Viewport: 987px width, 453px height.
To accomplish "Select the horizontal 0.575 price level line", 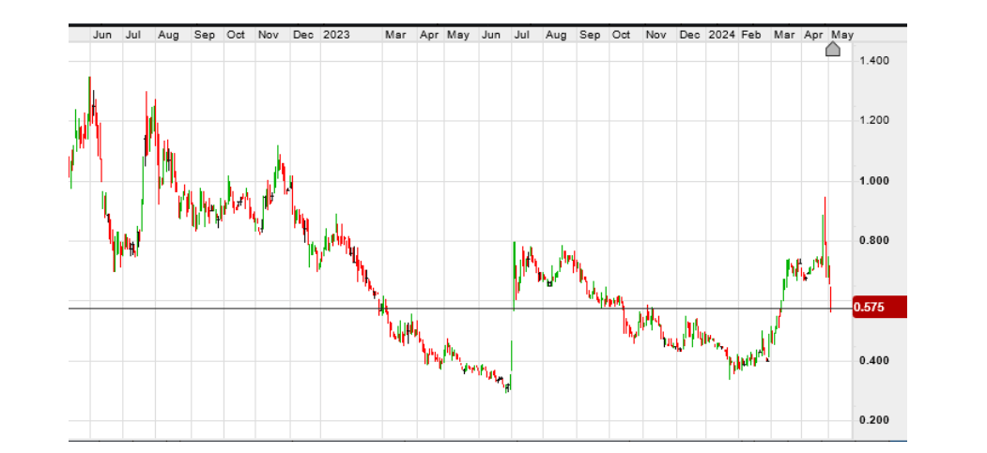I will 460,309.
